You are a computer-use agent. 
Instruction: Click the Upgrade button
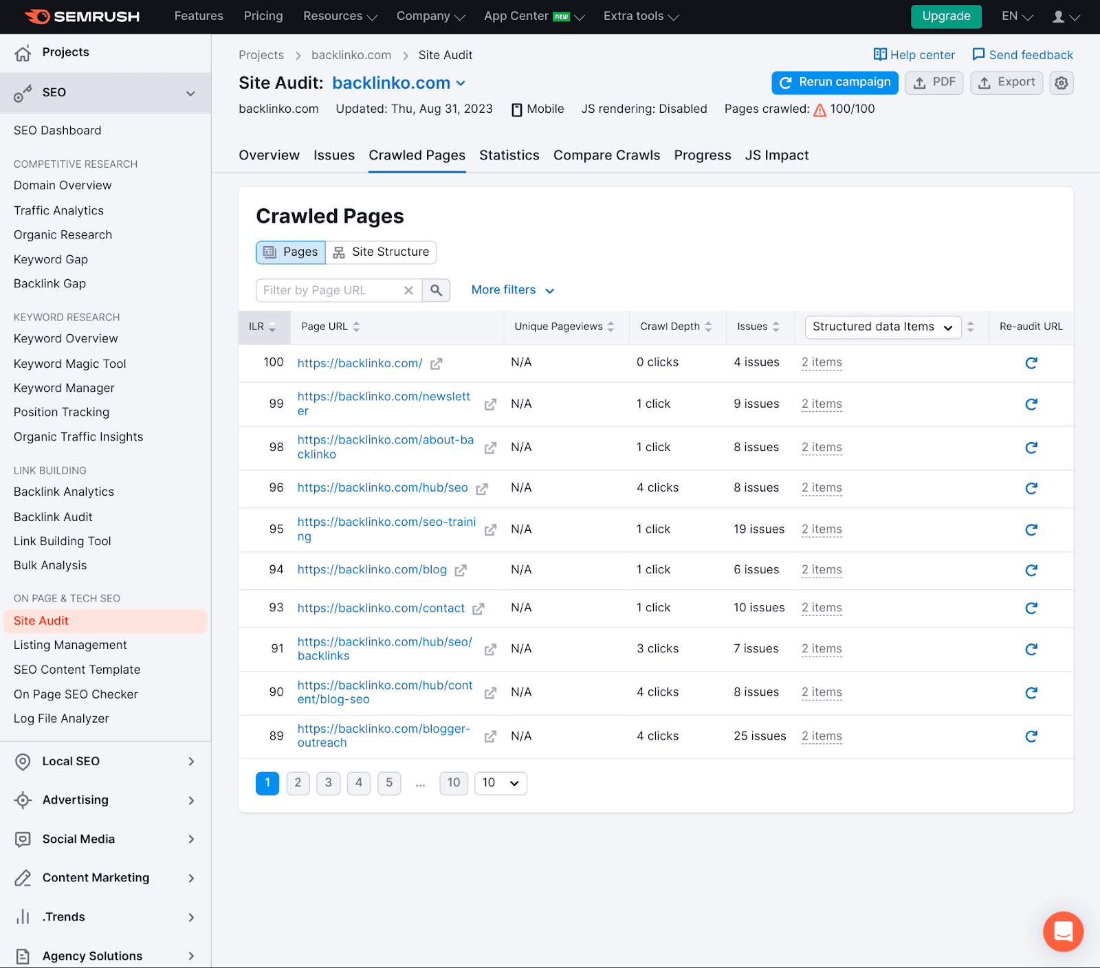pyautogui.click(x=946, y=16)
